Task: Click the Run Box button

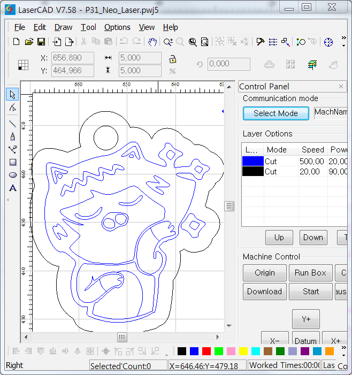Action: (x=310, y=273)
